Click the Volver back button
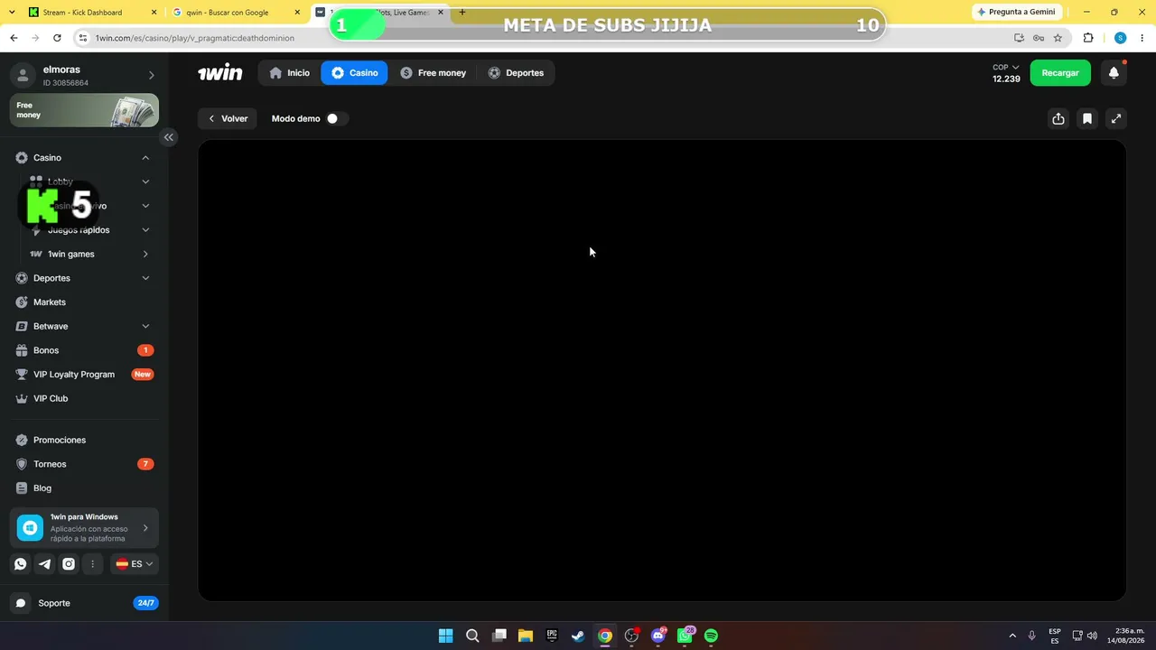Viewport: 1156px width, 650px height. tap(228, 118)
